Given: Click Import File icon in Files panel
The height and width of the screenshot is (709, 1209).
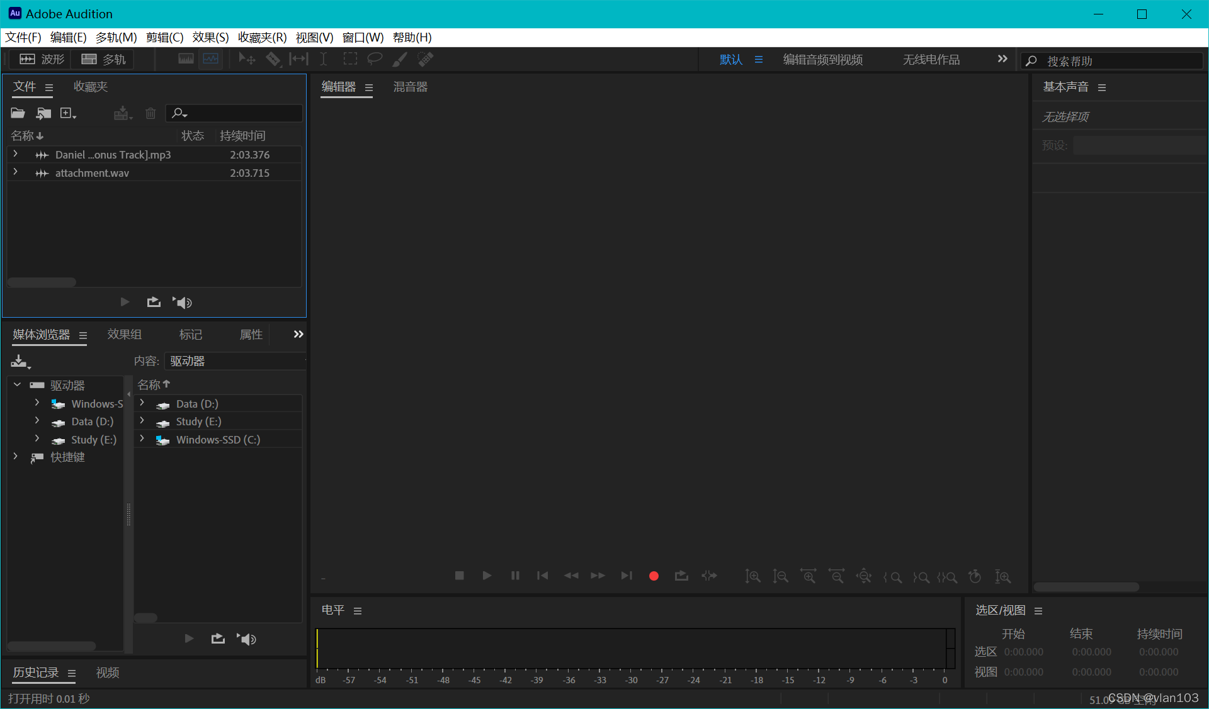Looking at the screenshot, I should click(x=43, y=113).
